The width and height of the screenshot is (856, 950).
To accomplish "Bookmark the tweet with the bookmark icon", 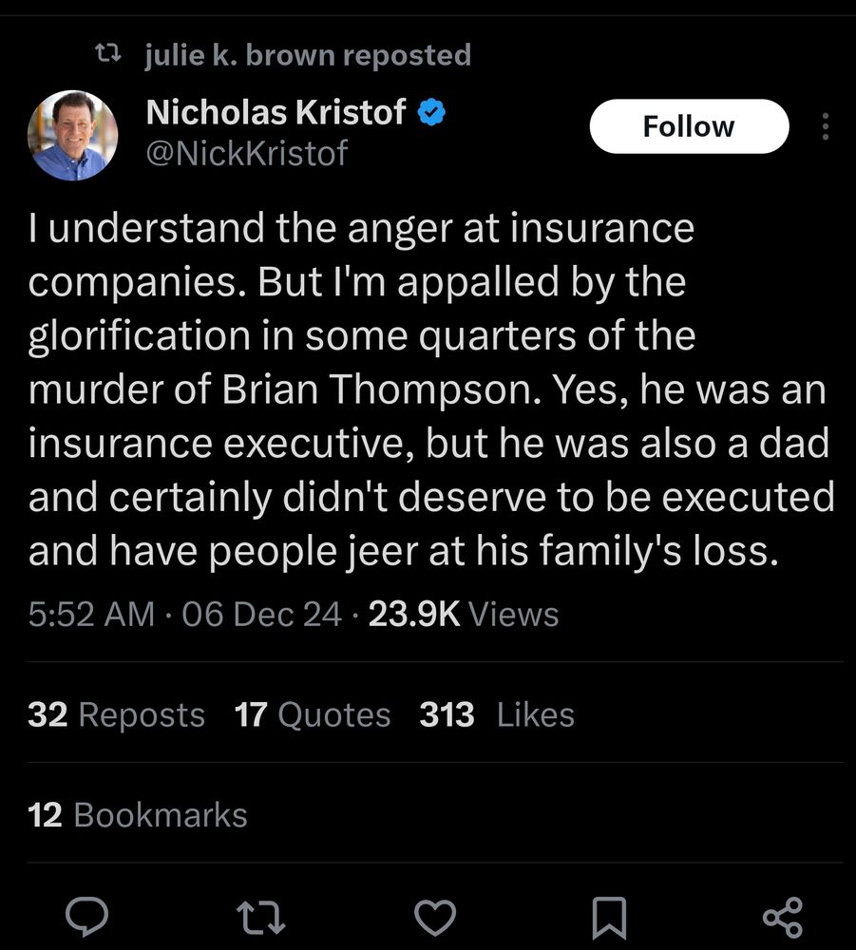I will [x=609, y=917].
